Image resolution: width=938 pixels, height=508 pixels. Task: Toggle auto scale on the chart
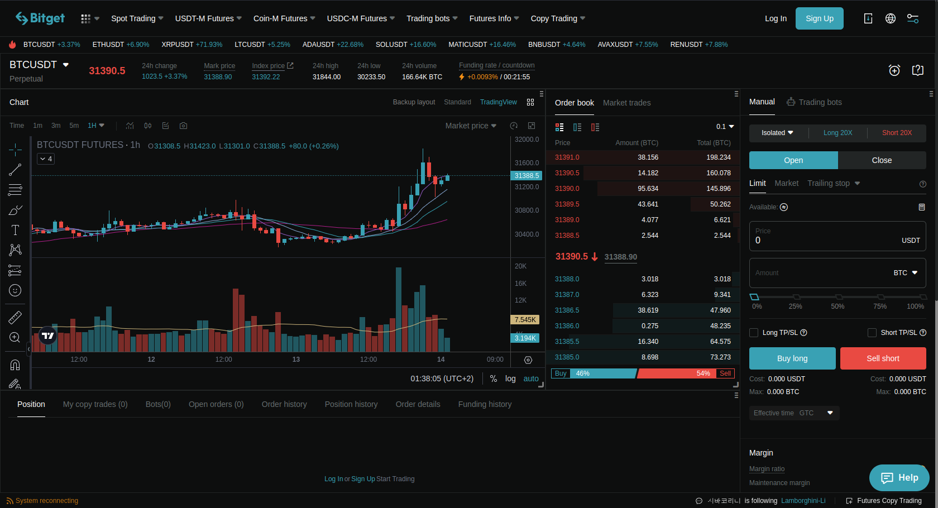pyautogui.click(x=531, y=378)
